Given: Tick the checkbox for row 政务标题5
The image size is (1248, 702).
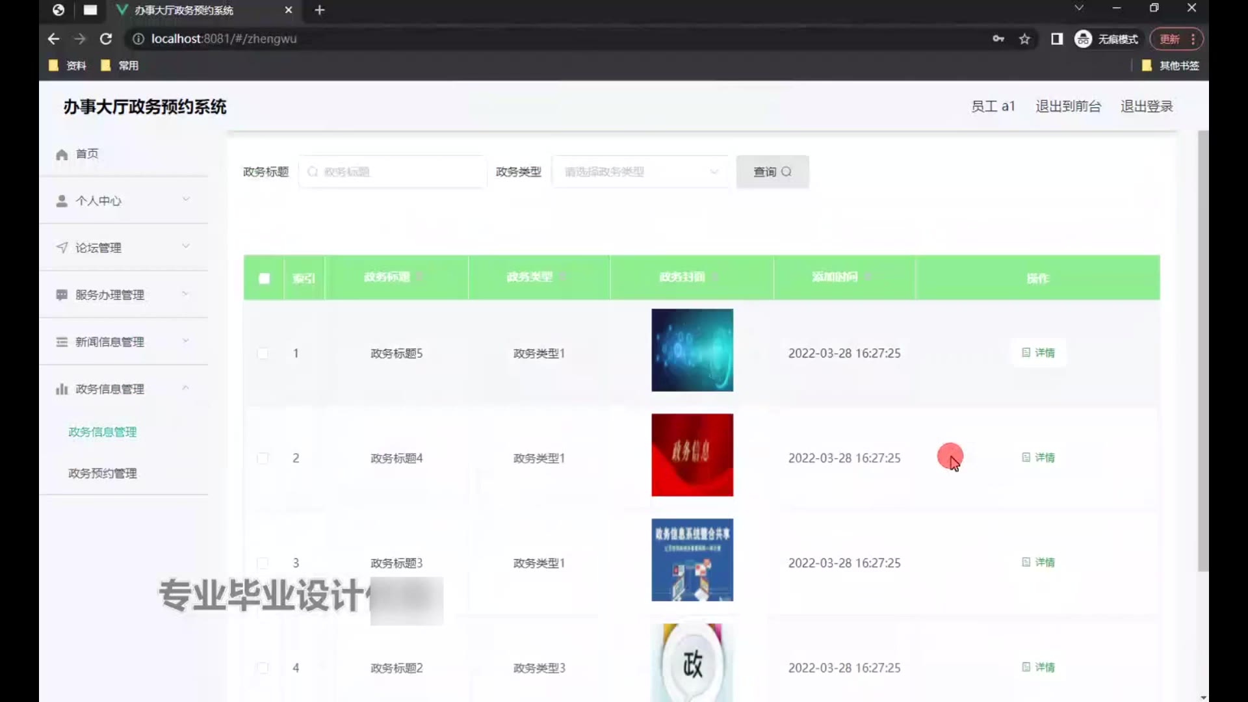Looking at the screenshot, I should [x=263, y=354].
